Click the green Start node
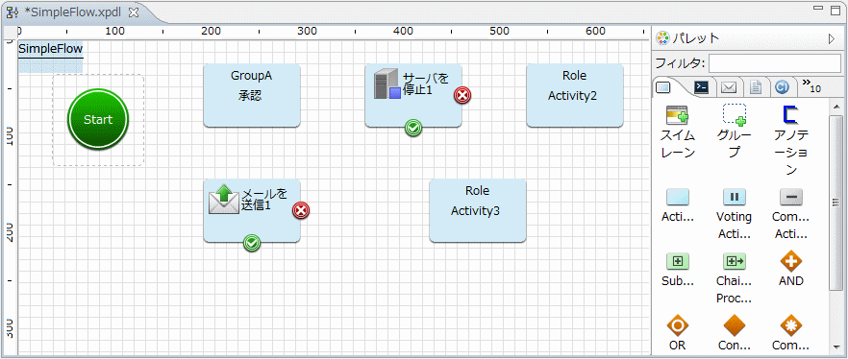 (98, 119)
